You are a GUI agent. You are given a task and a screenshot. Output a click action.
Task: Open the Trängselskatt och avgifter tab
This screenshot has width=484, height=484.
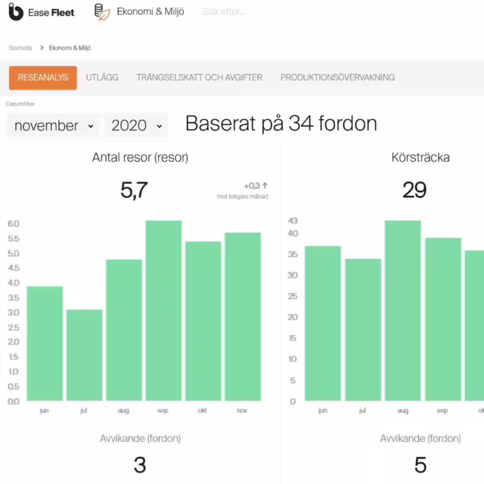tap(199, 78)
